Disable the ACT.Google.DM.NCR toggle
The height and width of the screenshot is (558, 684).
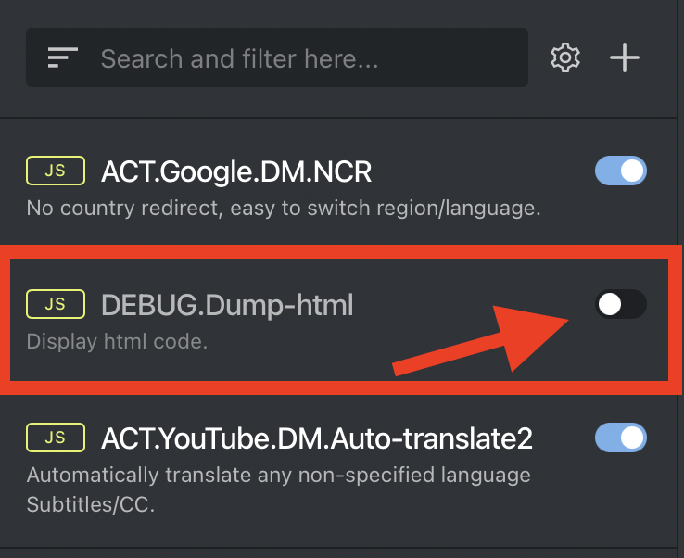click(x=620, y=171)
